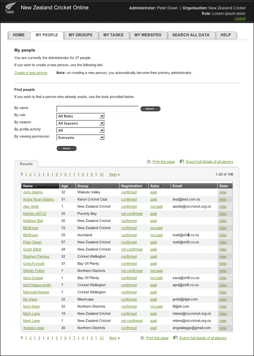Image resolution: width=254 pixels, height=356 pixels.
Task: Click the export icon above the results table
Action: click(x=182, y=162)
